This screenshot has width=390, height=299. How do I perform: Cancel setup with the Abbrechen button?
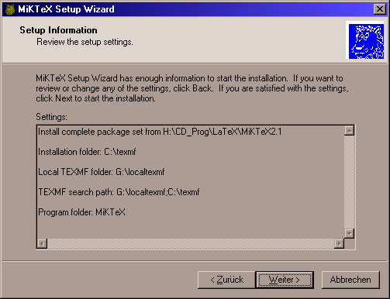(x=350, y=280)
